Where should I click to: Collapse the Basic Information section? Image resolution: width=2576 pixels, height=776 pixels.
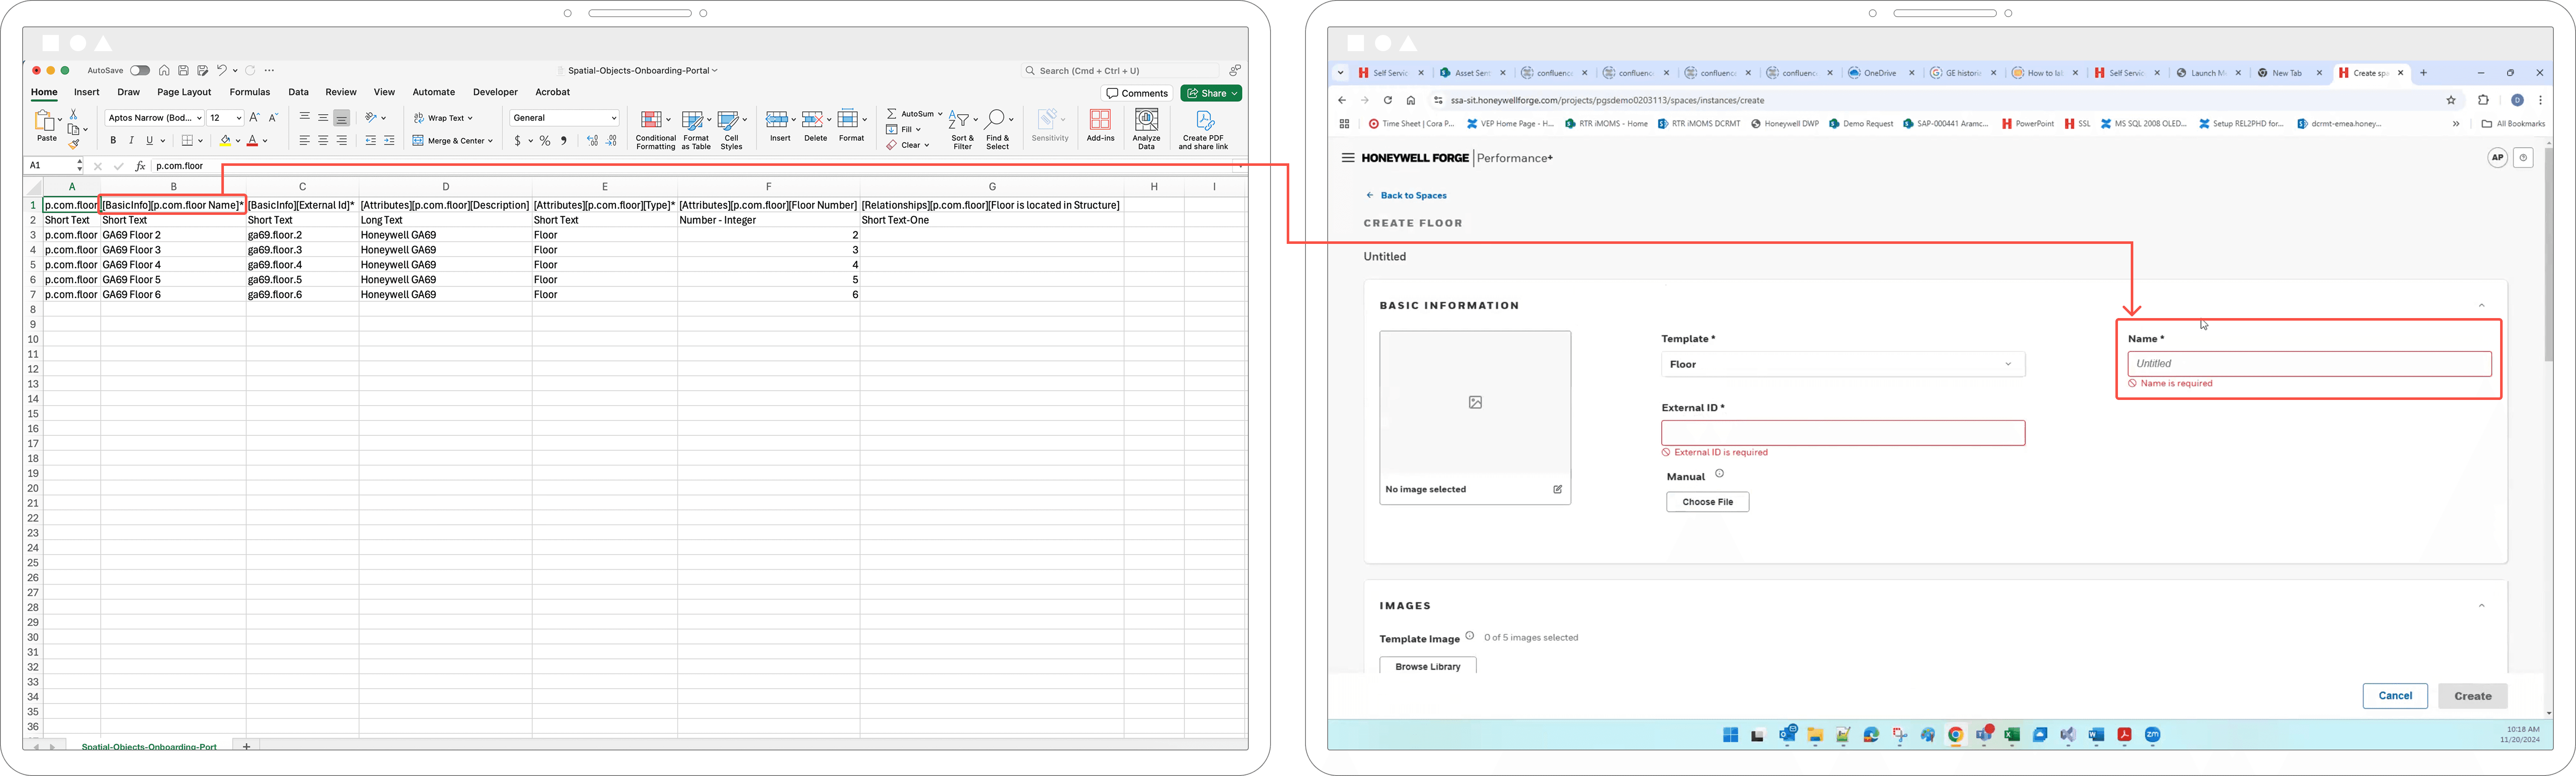click(x=2481, y=306)
